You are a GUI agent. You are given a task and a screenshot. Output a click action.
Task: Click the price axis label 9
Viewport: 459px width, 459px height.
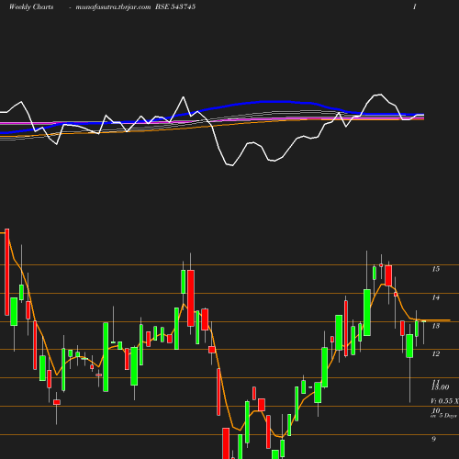coord(434,439)
